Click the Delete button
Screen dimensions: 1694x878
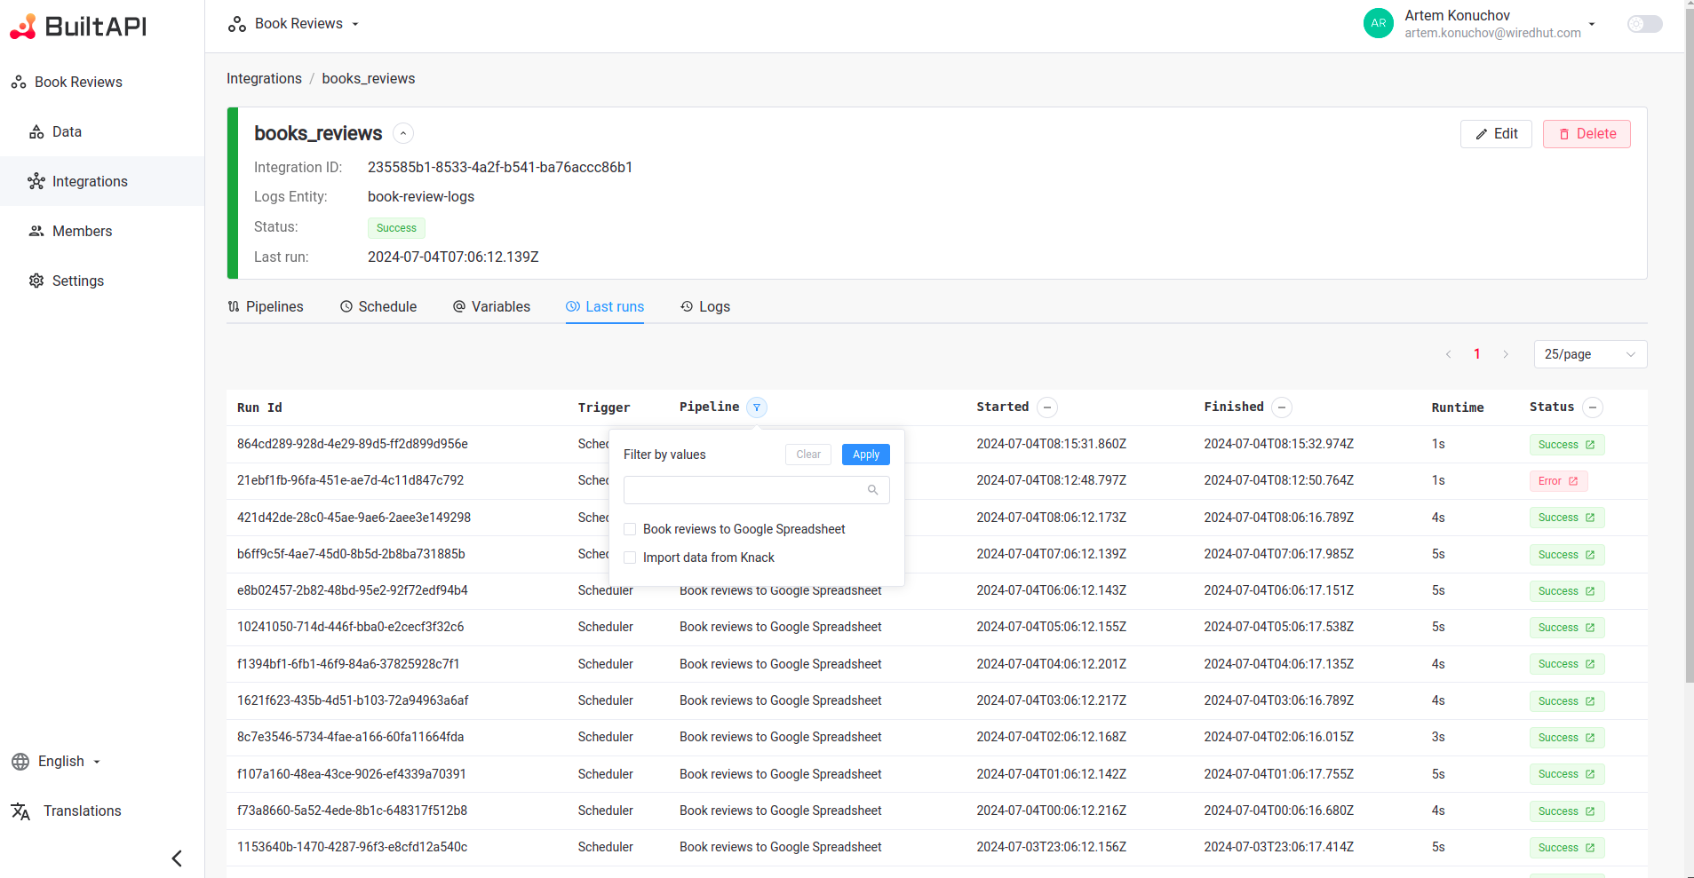(x=1587, y=134)
